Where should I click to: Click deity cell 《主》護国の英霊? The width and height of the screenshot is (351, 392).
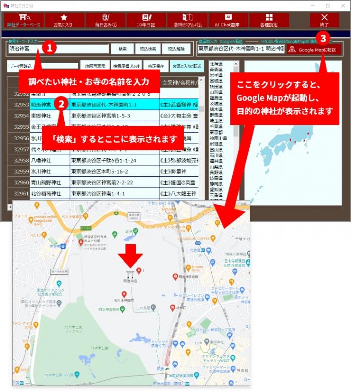[x=179, y=182]
